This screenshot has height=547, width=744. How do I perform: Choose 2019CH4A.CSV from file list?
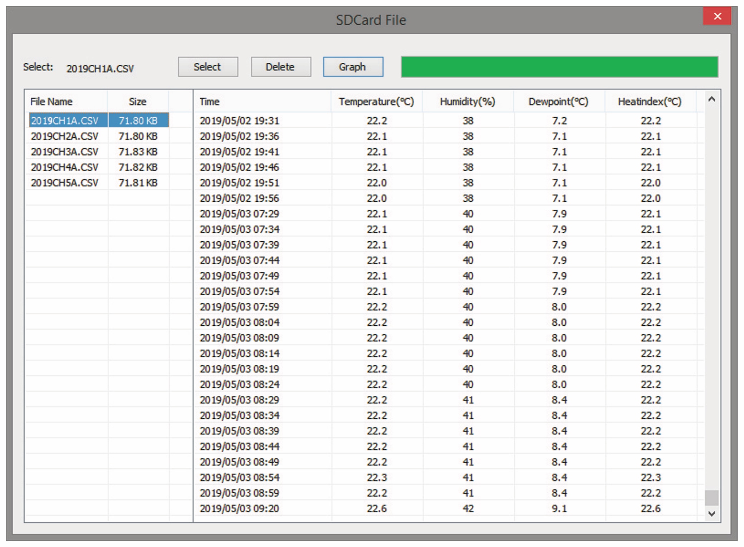(x=64, y=167)
